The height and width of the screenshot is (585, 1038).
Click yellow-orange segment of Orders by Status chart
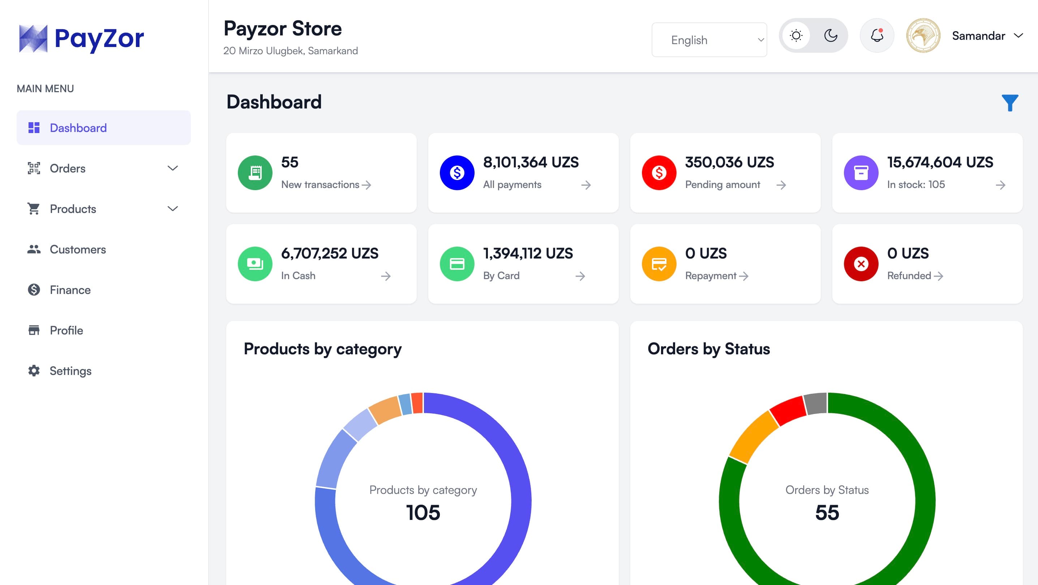click(753, 437)
